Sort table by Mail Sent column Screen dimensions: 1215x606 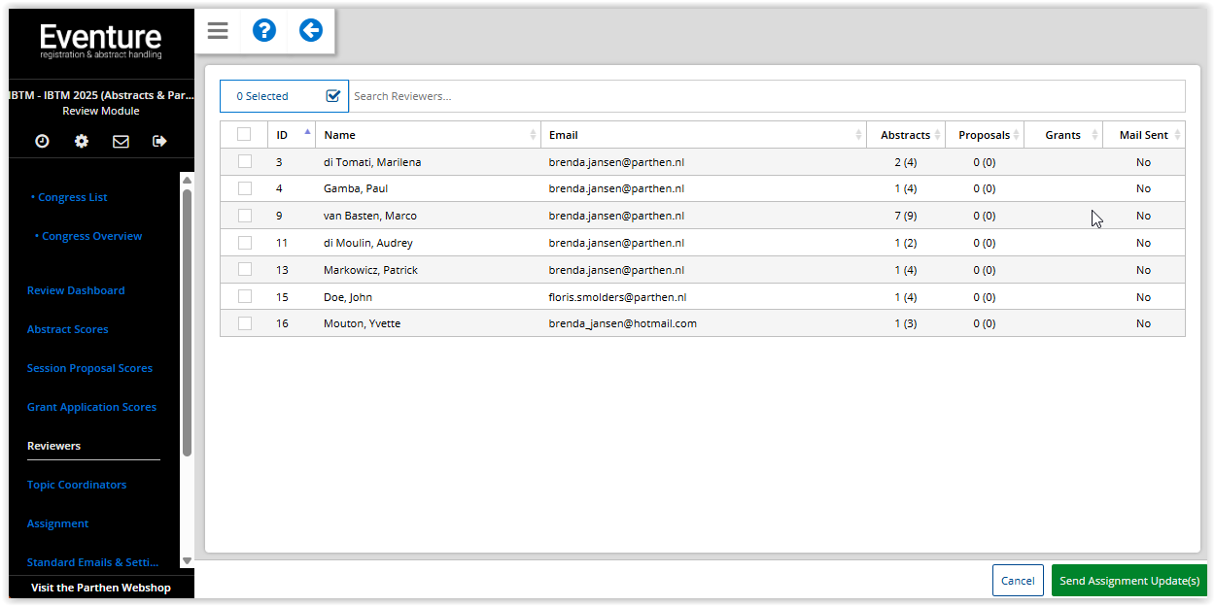click(1143, 135)
